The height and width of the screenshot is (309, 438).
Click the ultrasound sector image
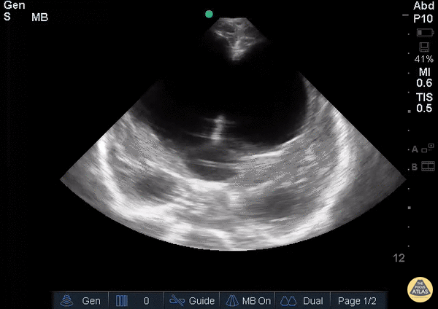[x=234, y=134]
